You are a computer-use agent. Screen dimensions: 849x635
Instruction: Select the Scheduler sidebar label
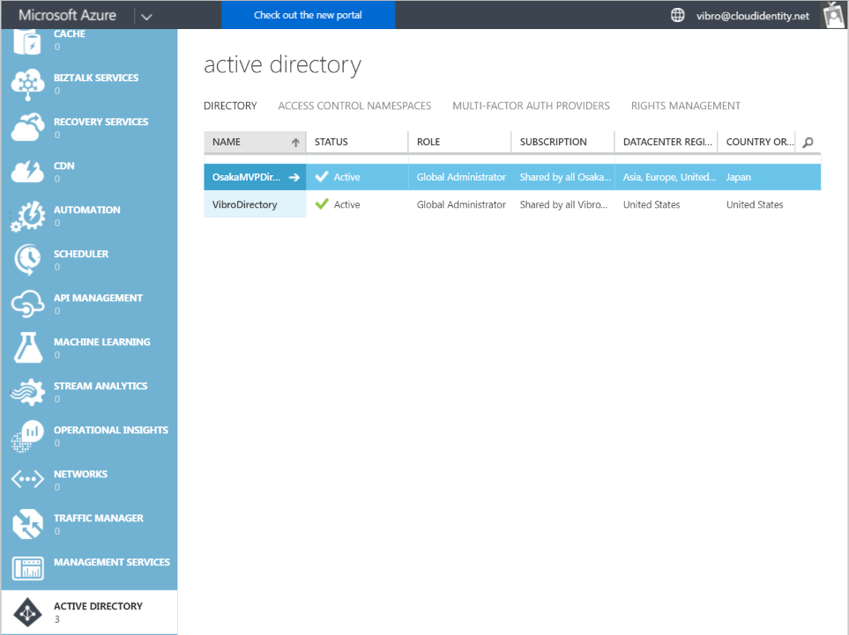click(x=81, y=254)
